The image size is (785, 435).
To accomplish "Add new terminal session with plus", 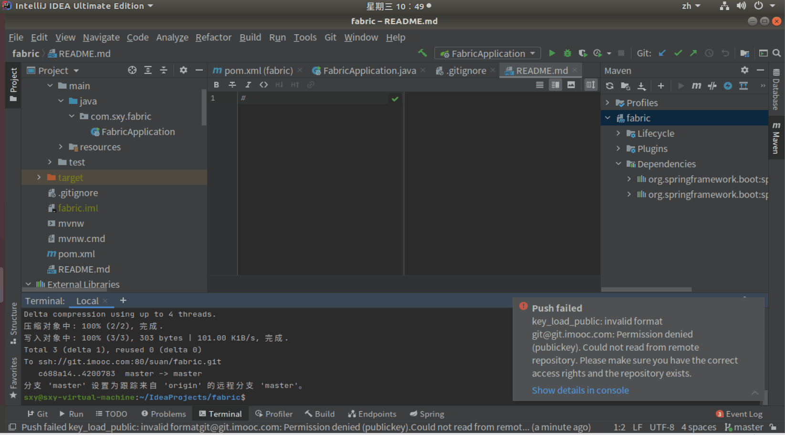I will click(x=123, y=301).
